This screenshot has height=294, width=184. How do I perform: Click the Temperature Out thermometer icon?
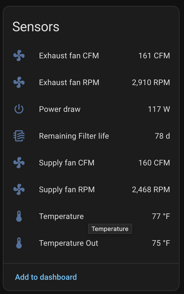[x=19, y=243]
